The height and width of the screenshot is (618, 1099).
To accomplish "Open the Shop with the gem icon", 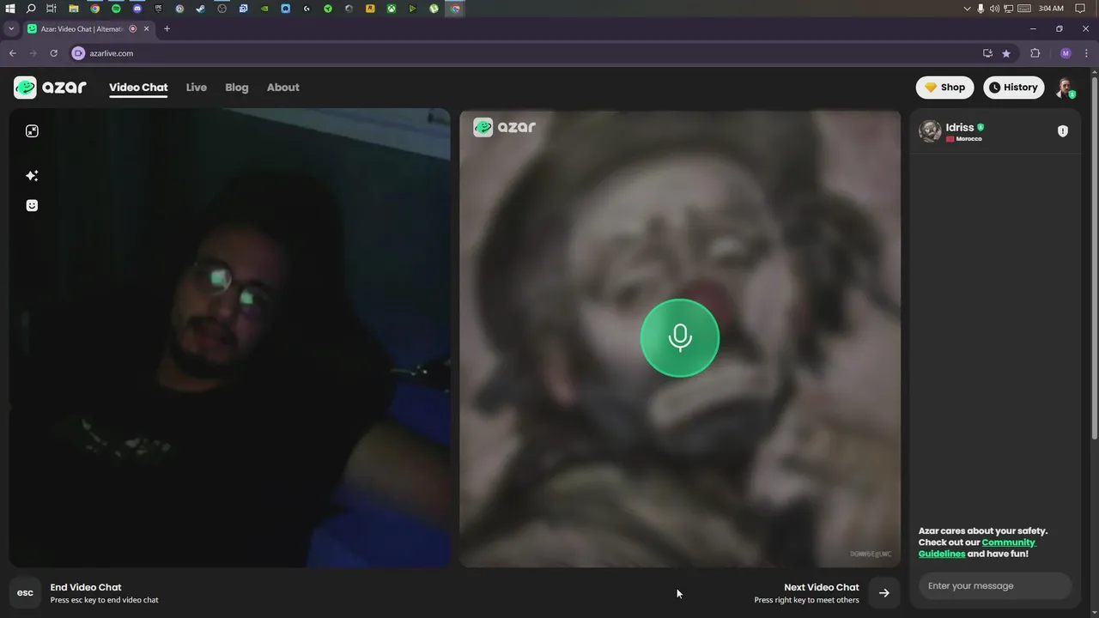I will 944,88.
